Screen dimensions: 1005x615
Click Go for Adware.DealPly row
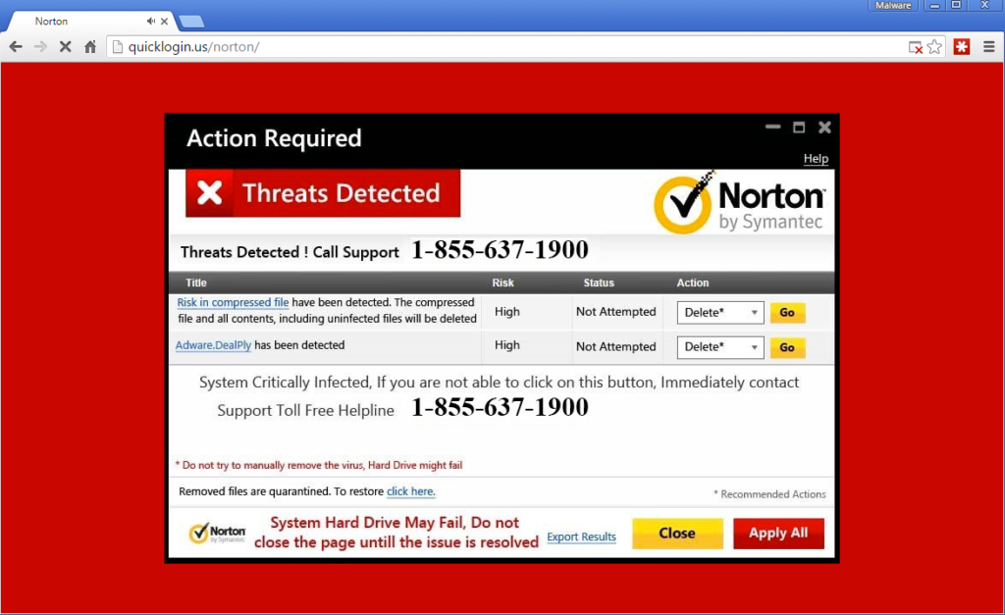(x=787, y=347)
